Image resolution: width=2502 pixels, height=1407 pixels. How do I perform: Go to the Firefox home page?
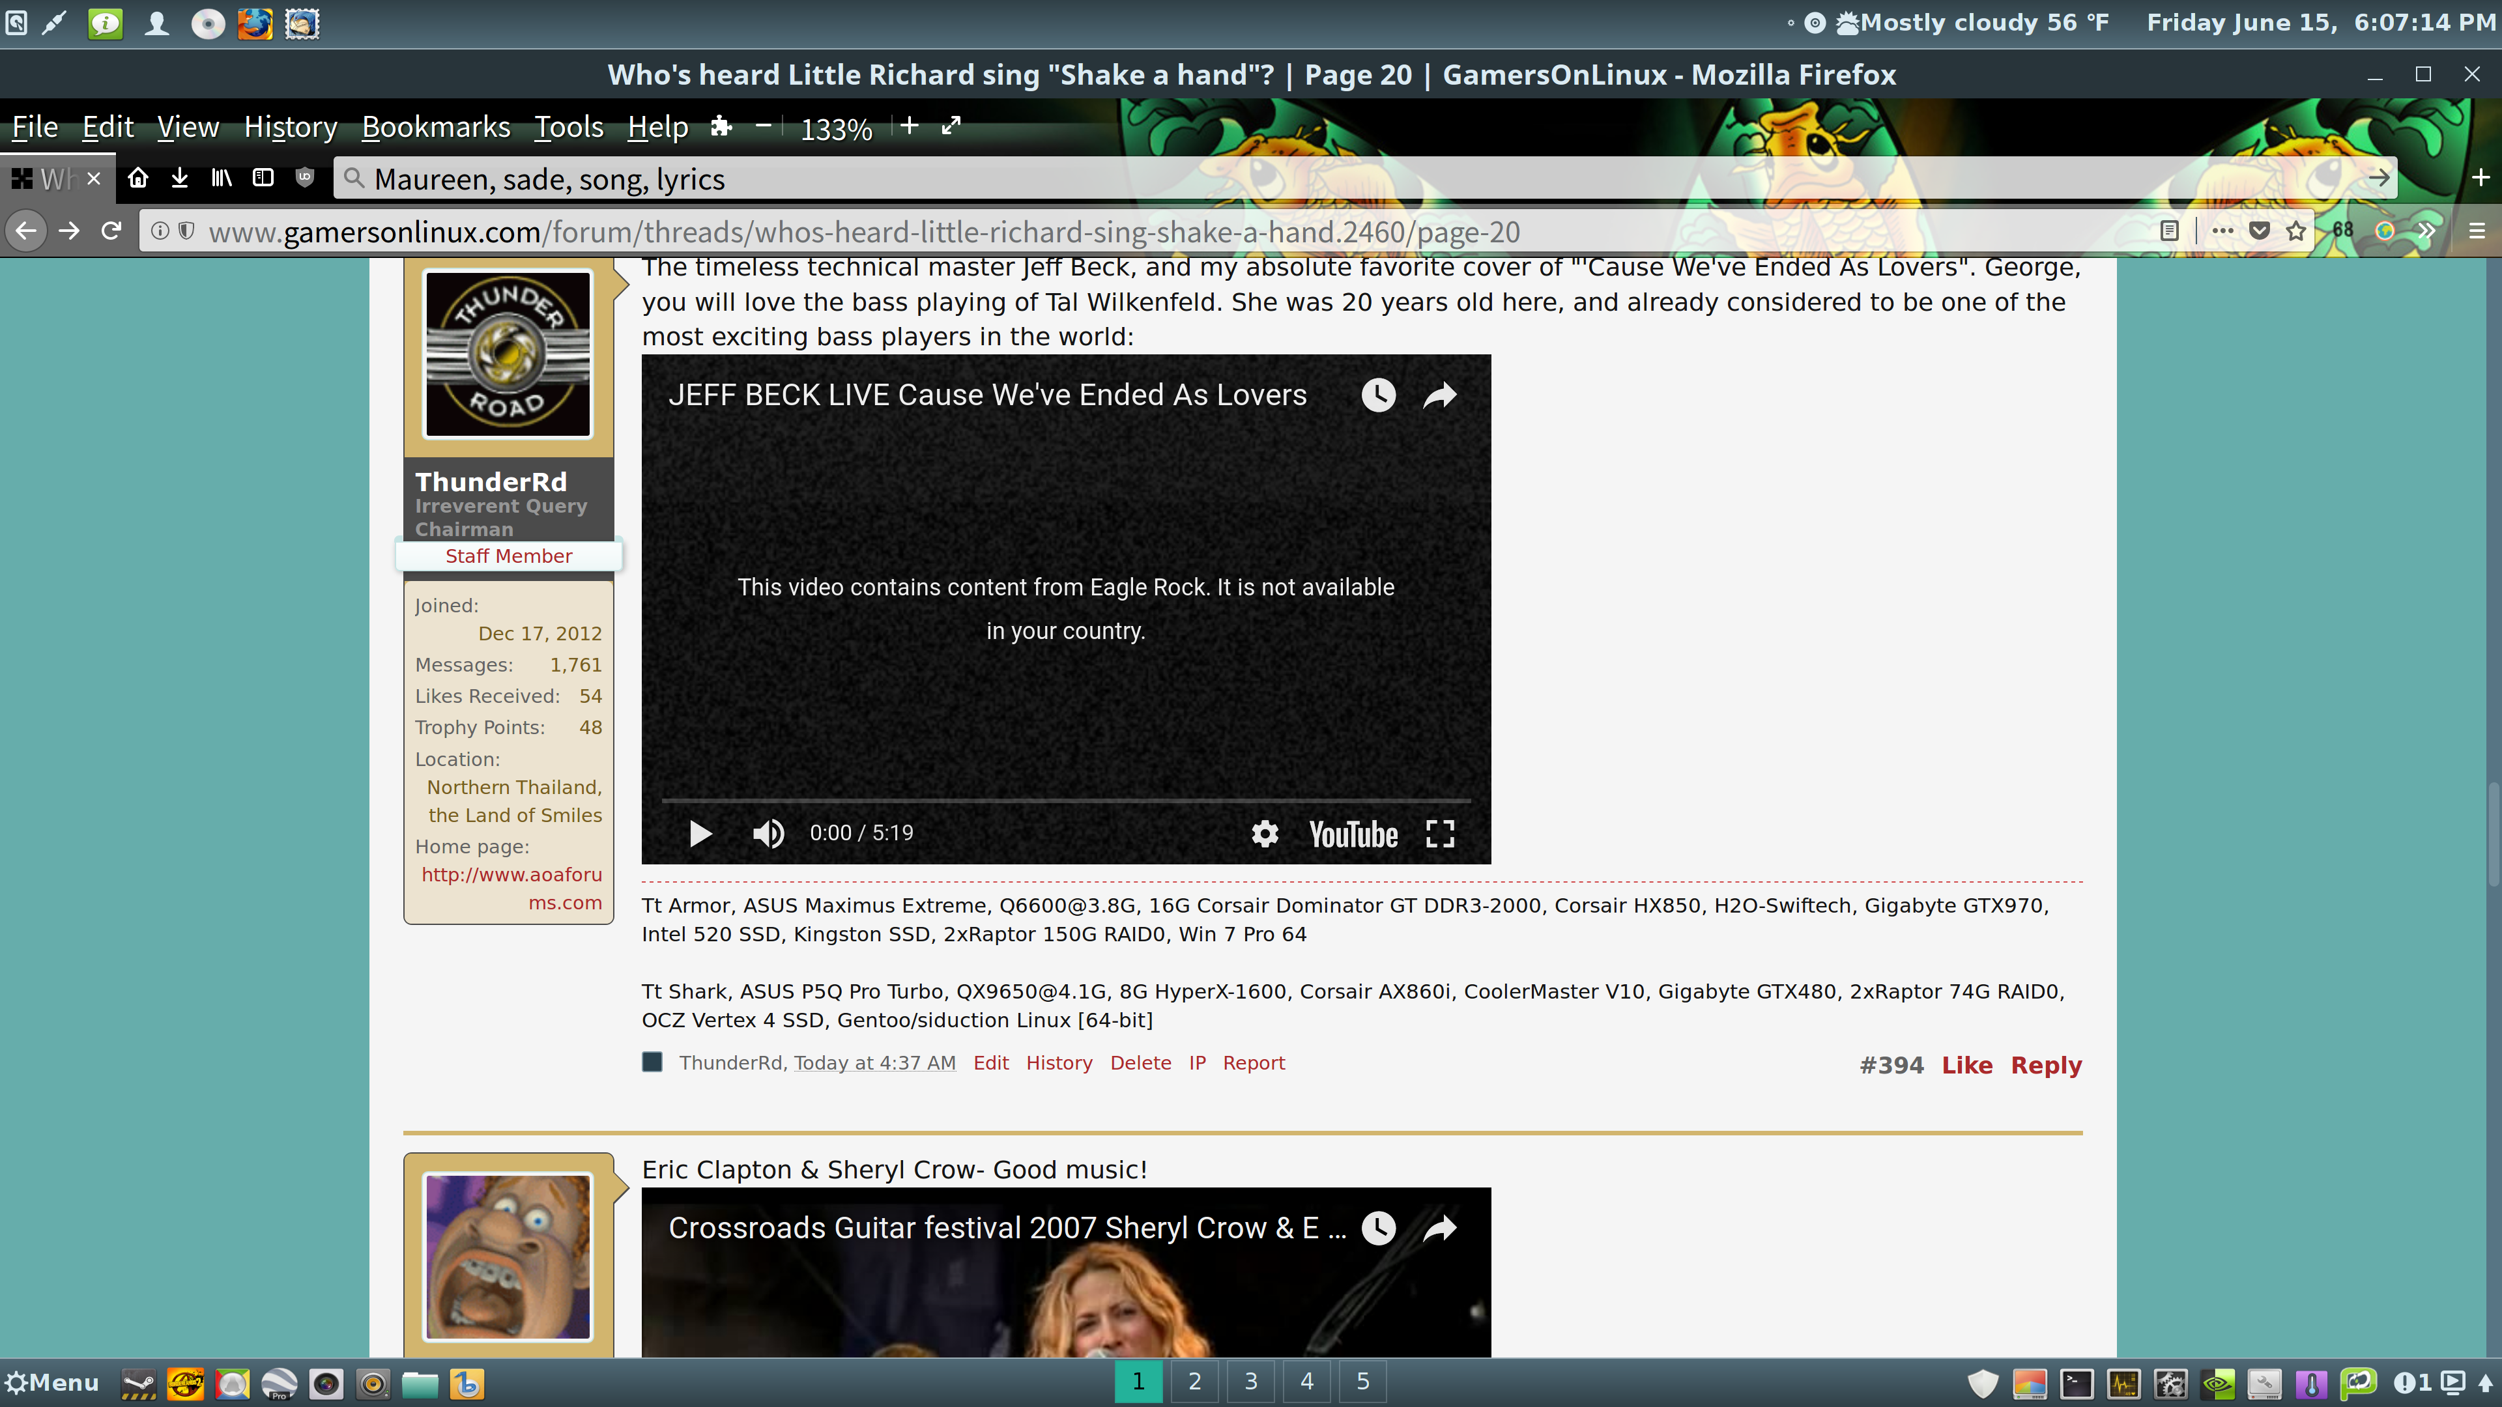(138, 178)
